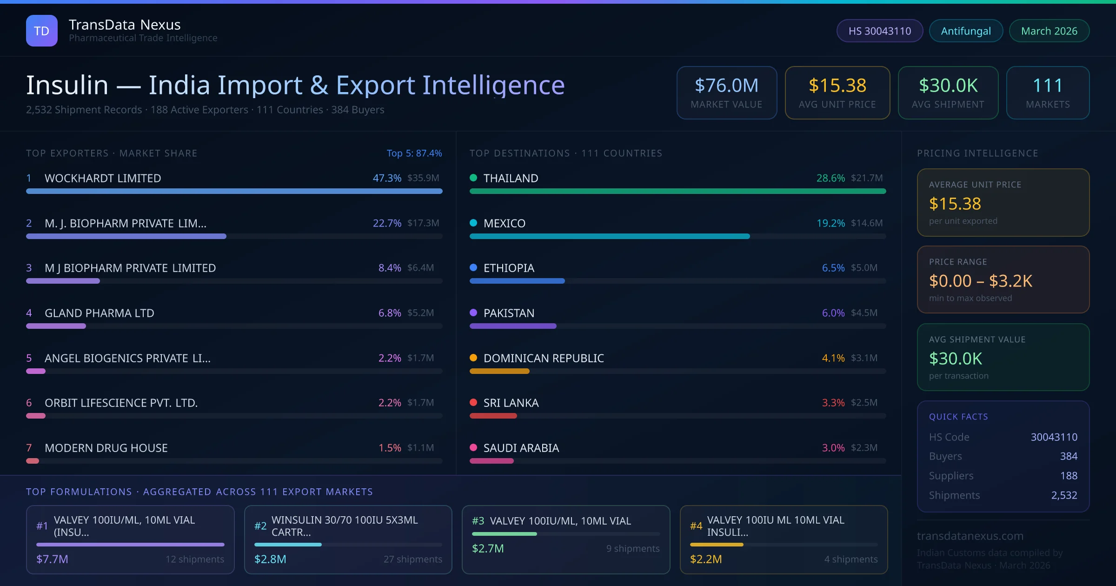Image resolution: width=1116 pixels, height=586 pixels.
Task: Open the #4 Valvey 100IU ML formulation card
Action: (x=784, y=539)
